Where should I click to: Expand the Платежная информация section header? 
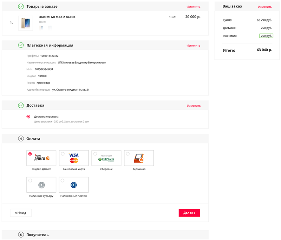(x=105, y=45)
